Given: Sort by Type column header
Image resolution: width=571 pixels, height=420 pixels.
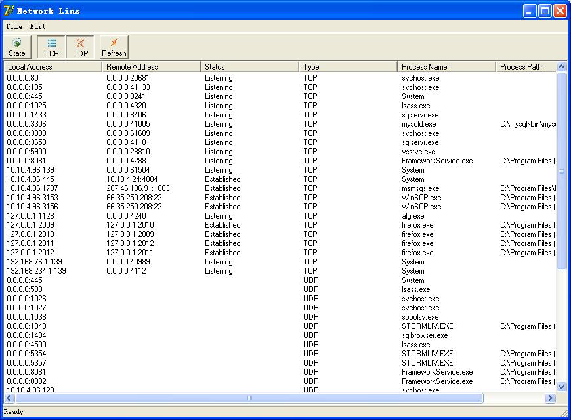Looking at the screenshot, I should click(x=348, y=67).
